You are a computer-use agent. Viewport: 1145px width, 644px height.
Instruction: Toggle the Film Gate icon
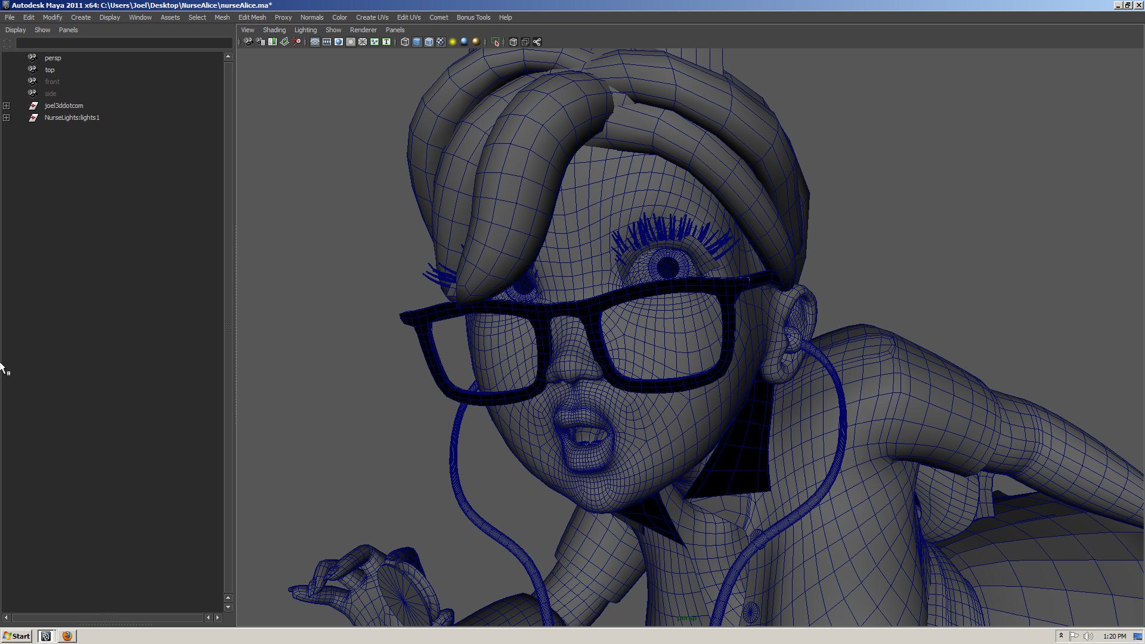click(327, 42)
